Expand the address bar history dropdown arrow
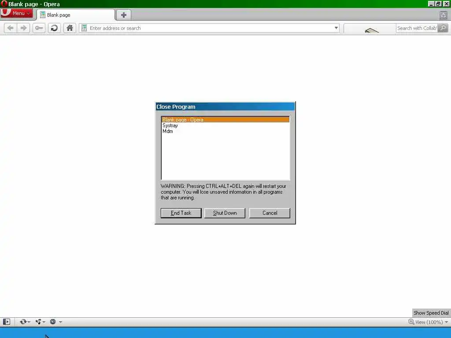451x338 pixels. 336,28
